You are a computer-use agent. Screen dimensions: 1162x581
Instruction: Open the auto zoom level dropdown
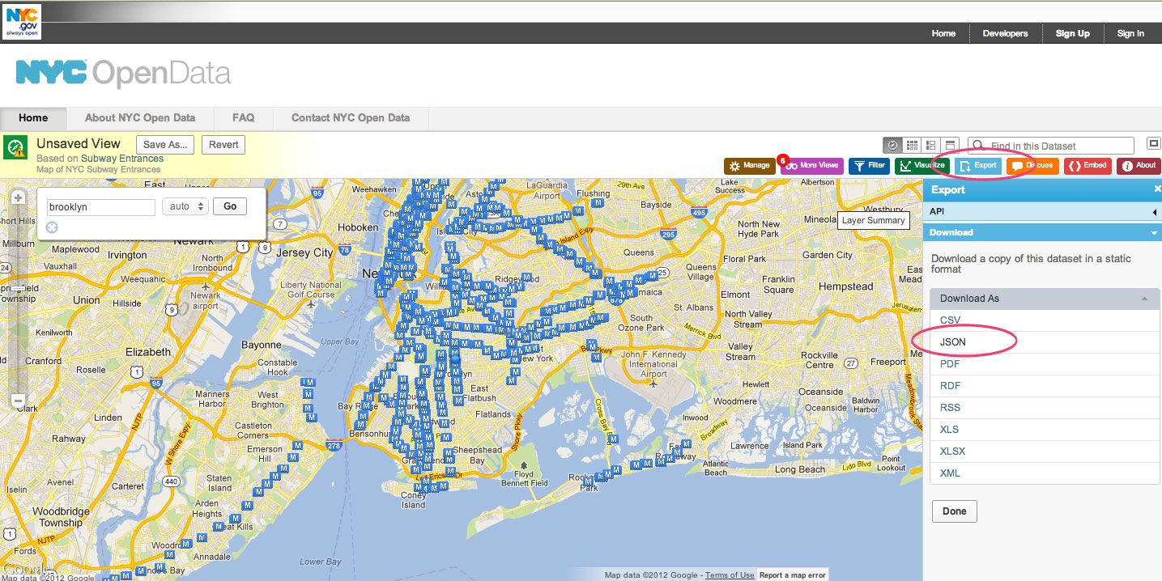(x=185, y=206)
